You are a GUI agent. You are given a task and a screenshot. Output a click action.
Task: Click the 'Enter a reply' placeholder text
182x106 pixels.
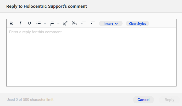(35, 32)
